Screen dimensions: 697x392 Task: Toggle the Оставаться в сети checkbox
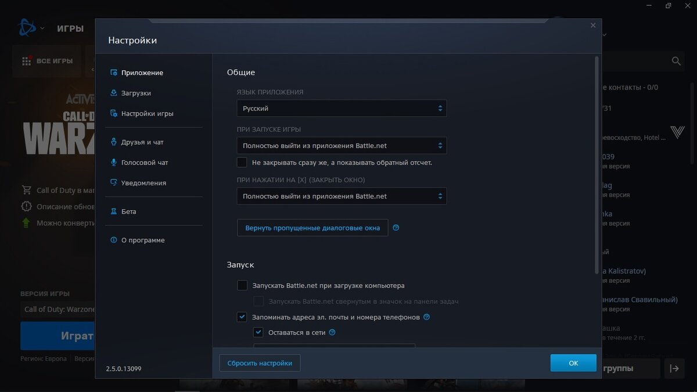pyautogui.click(x=259, y=333)
